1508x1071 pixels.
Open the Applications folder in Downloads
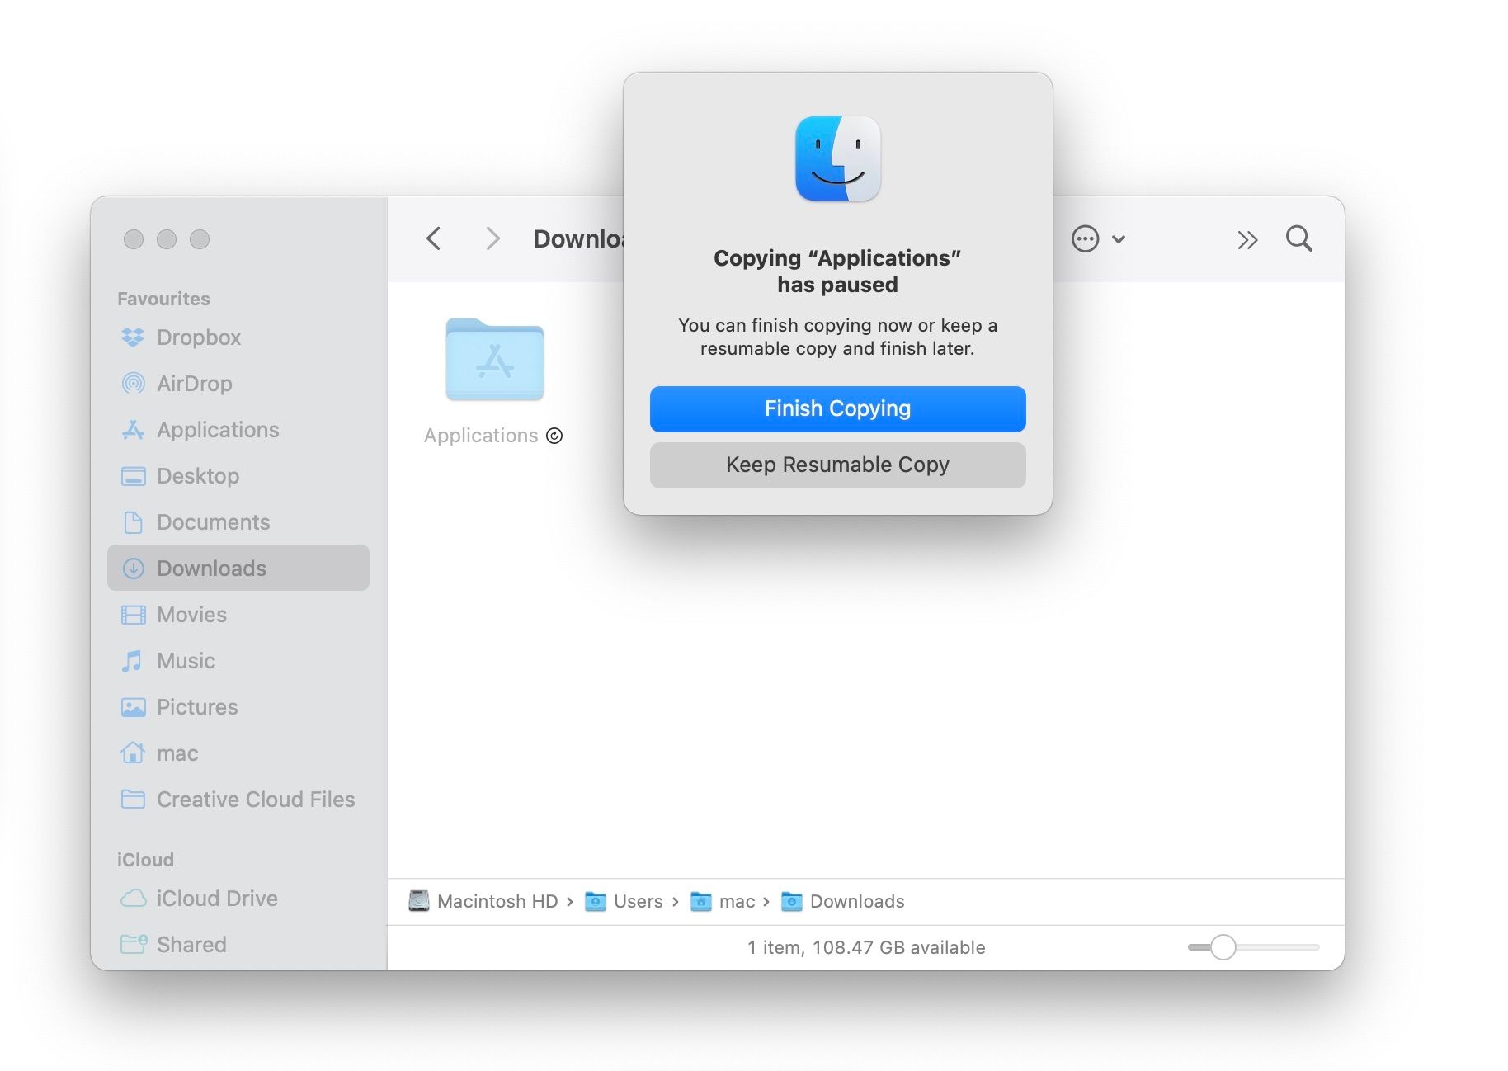(x=494, y=360)
